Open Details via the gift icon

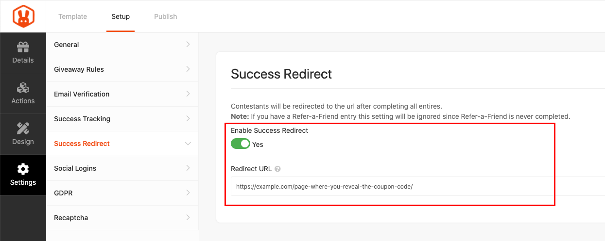pyautogui.click(x=23, y=47)
